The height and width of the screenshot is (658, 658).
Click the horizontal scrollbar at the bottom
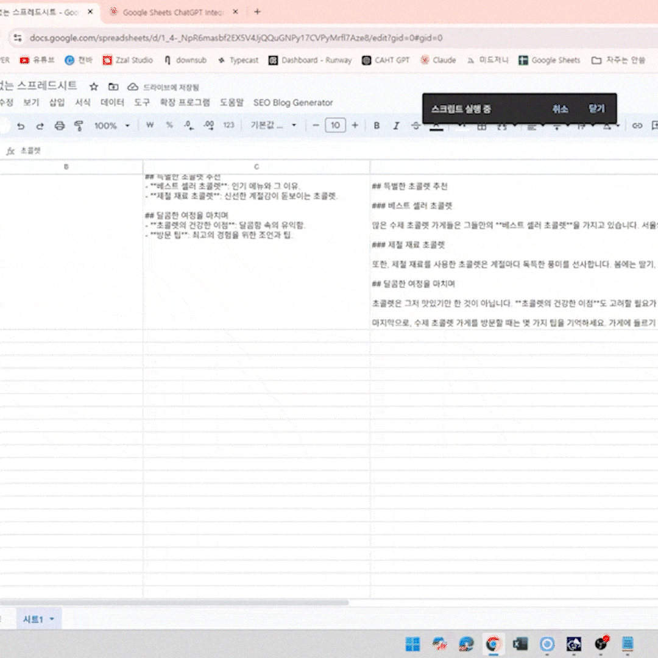[x=174, y=603]
